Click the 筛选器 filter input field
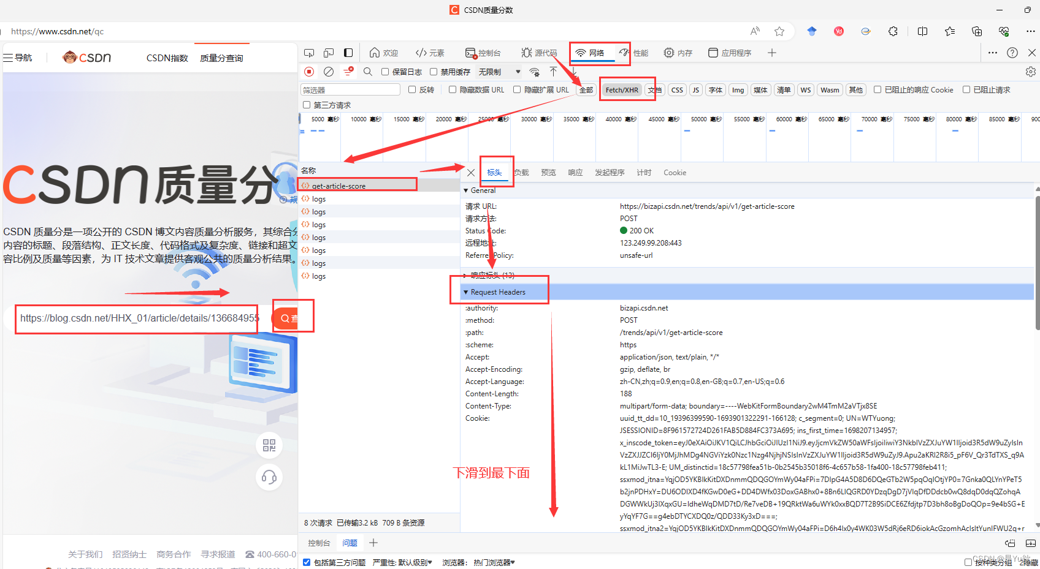 tap(350, 89)
